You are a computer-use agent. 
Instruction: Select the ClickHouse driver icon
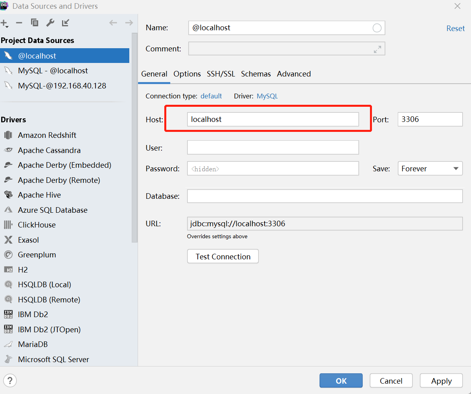(x=8, y=225)
